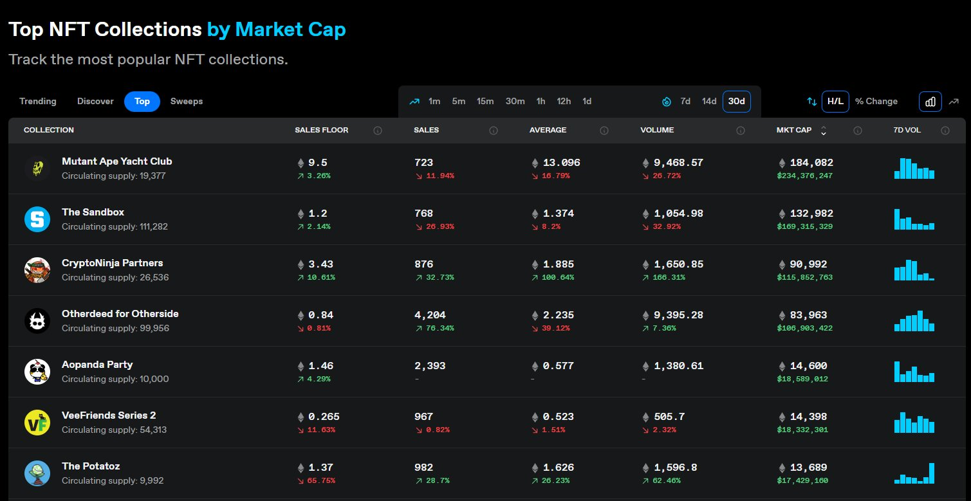The image size is (971, 501).
Task: Toggle the H/L display mode
Action: [x=835, y=102]
